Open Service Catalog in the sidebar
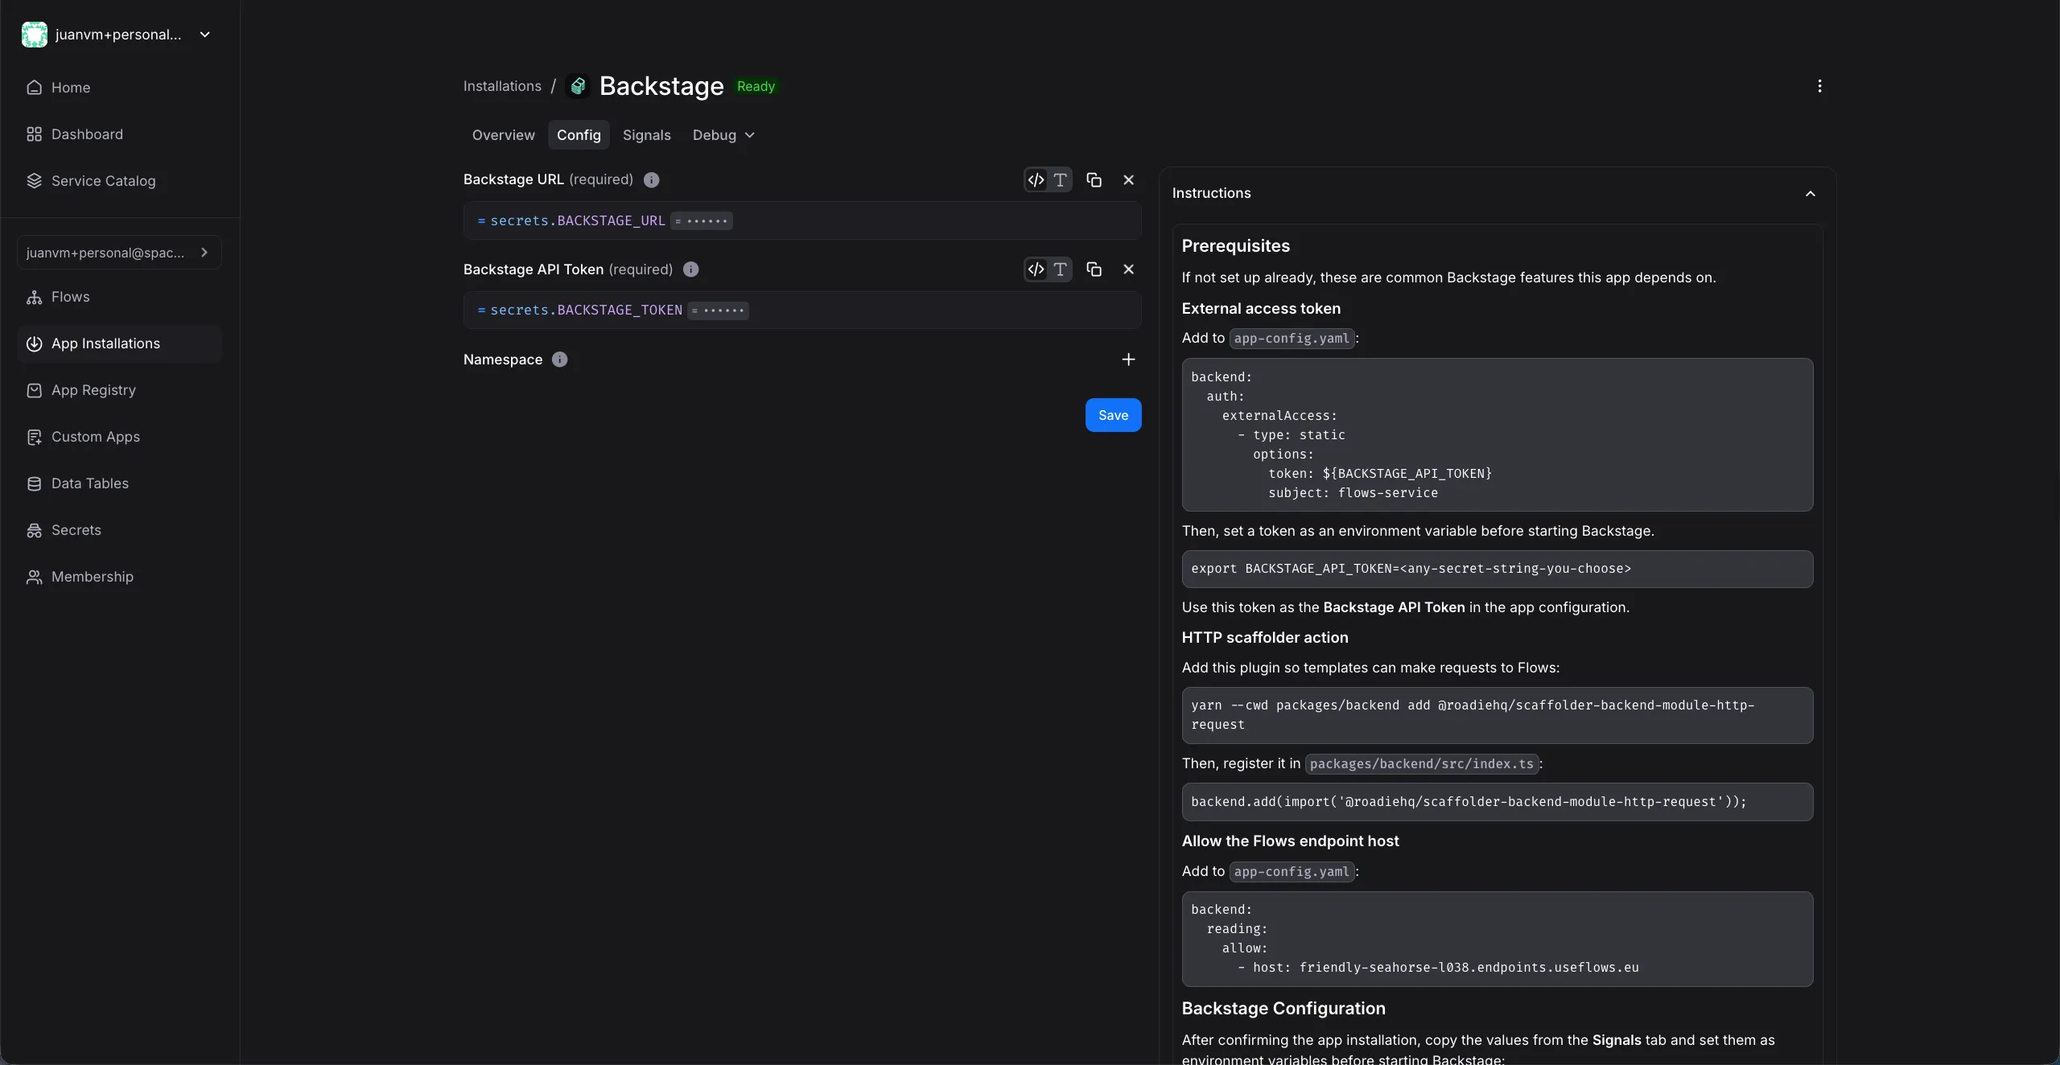Screen dimensions: 2060x1065 119,181
